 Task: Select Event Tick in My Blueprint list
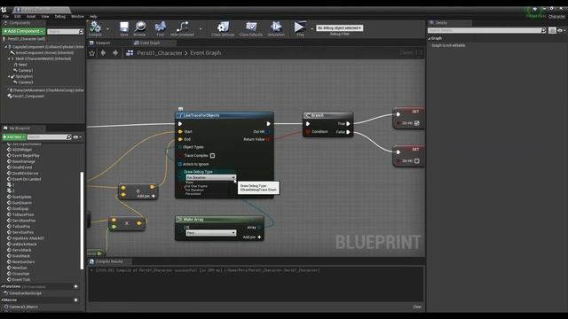pyautogui.click(x=21, y=280)
